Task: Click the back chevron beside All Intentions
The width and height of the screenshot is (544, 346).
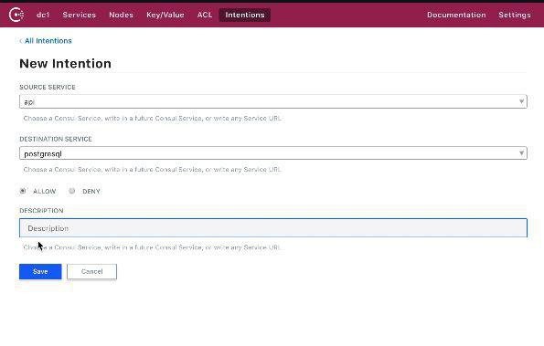Action: (21, 41)
